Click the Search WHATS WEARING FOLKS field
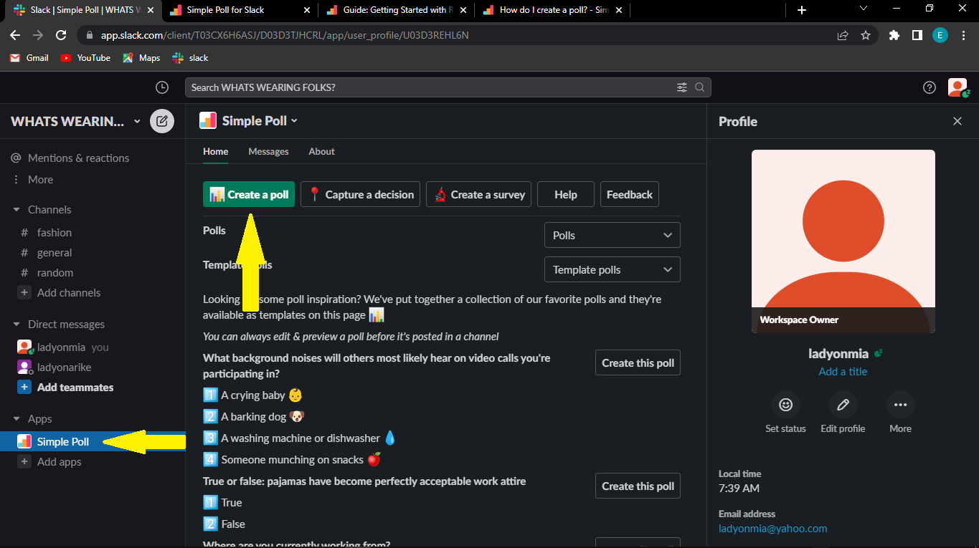 click(x=448, y=87)
